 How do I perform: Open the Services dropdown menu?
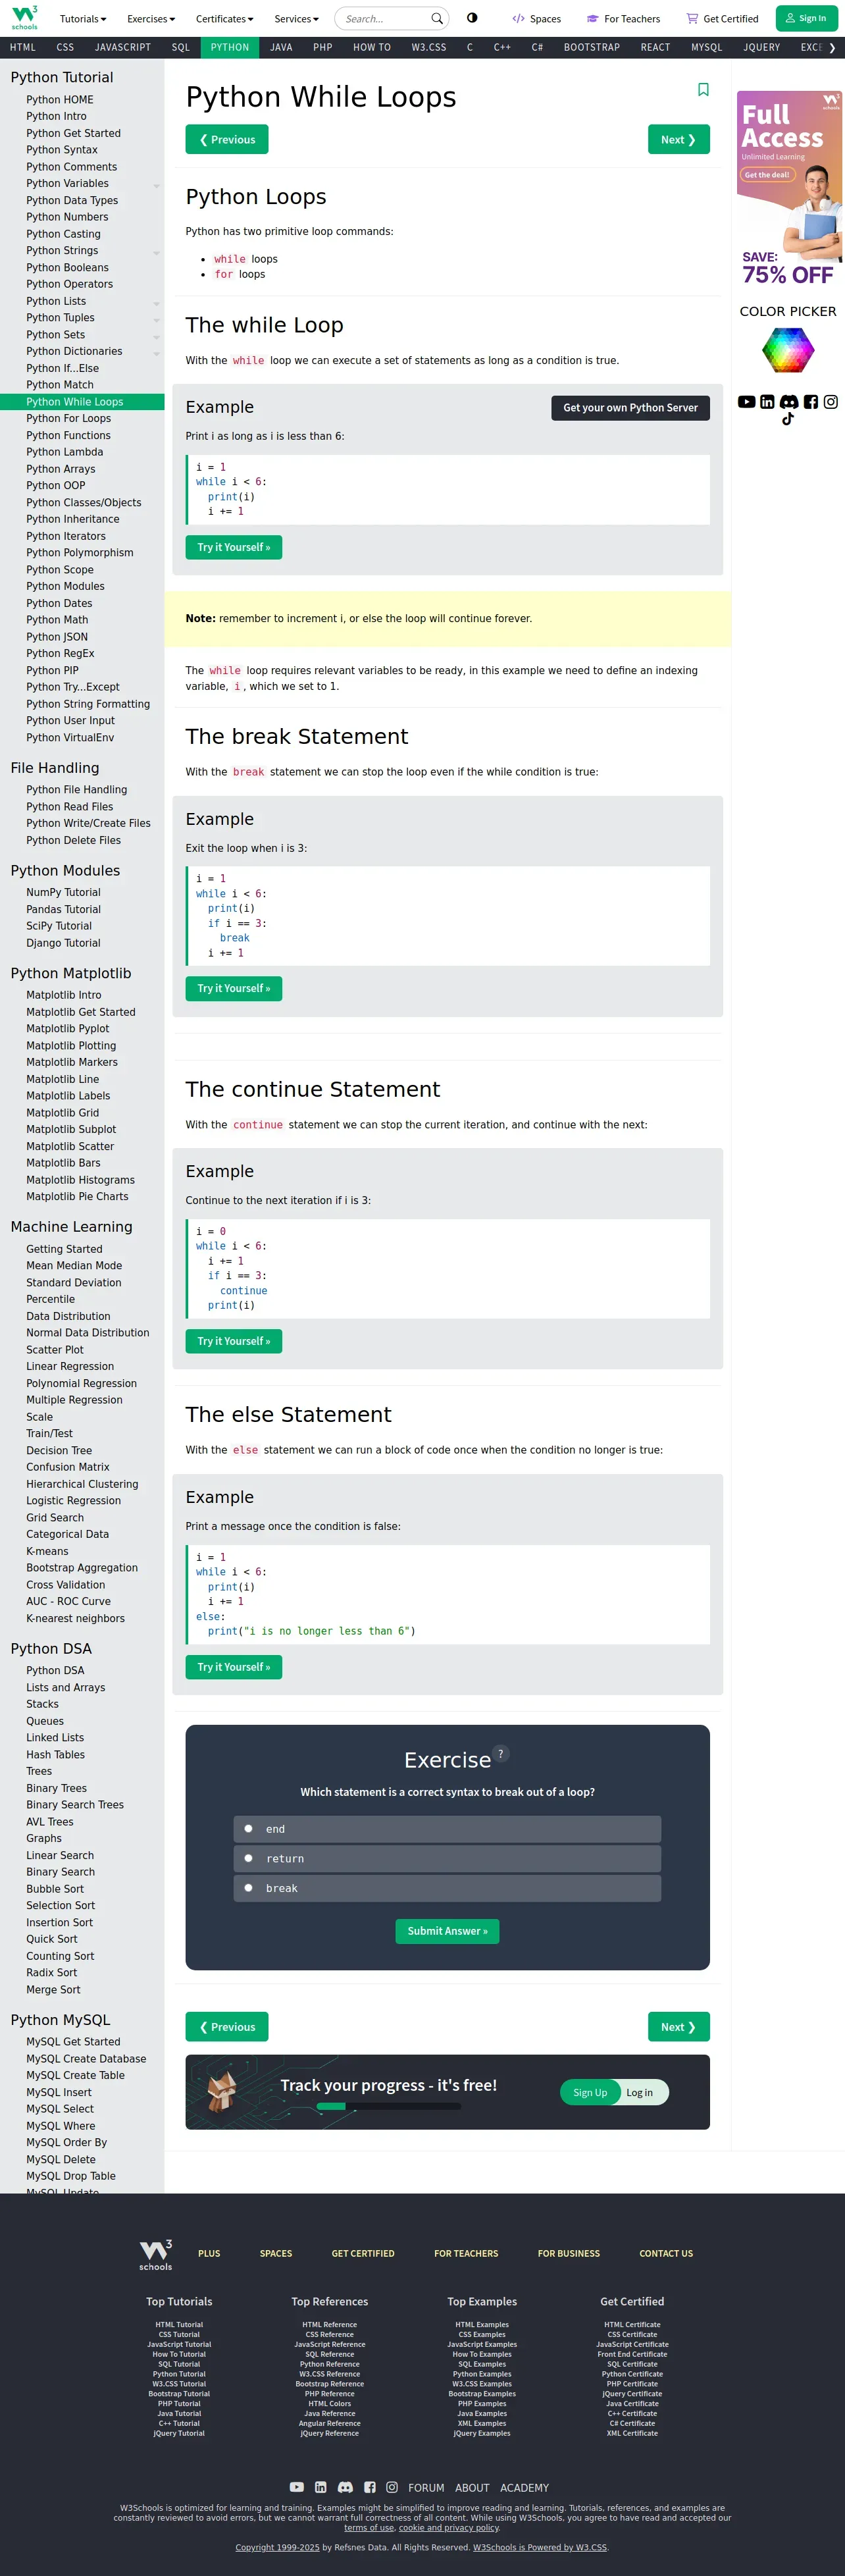click(296, 19)
